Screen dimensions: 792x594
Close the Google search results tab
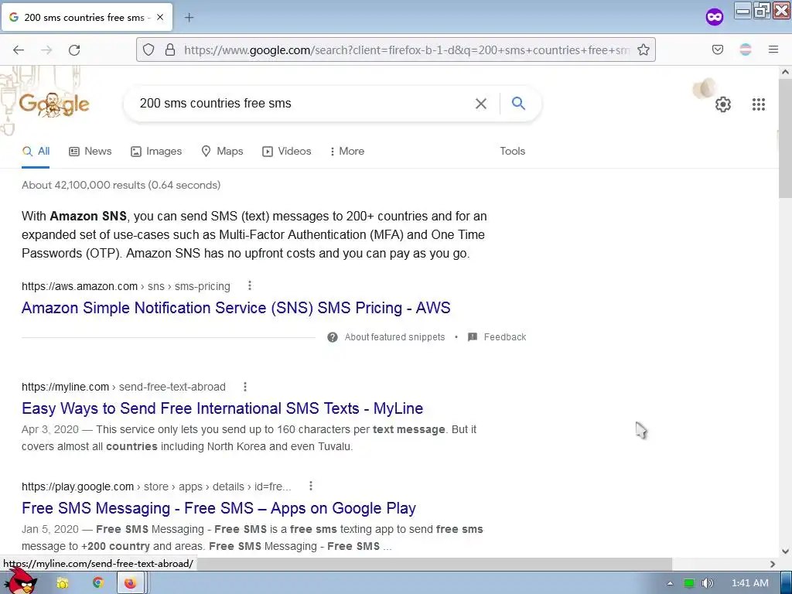point(160,17)
